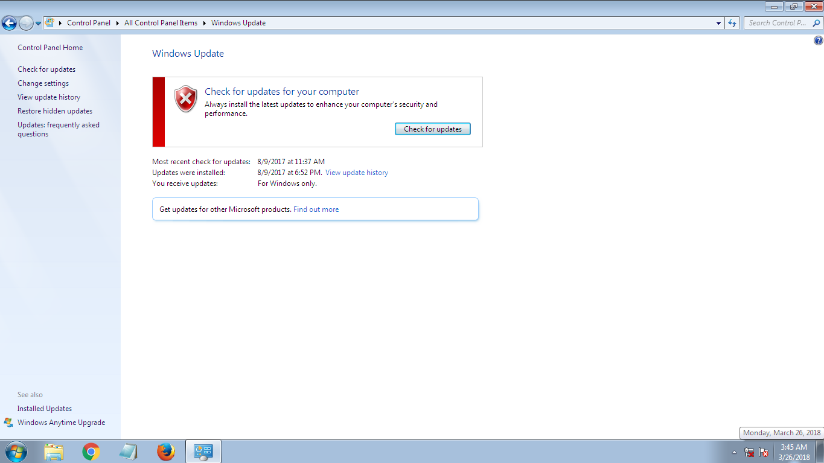
Task: Click the Windows Anytime Upgrade flag icon
Action: (8, 423)
